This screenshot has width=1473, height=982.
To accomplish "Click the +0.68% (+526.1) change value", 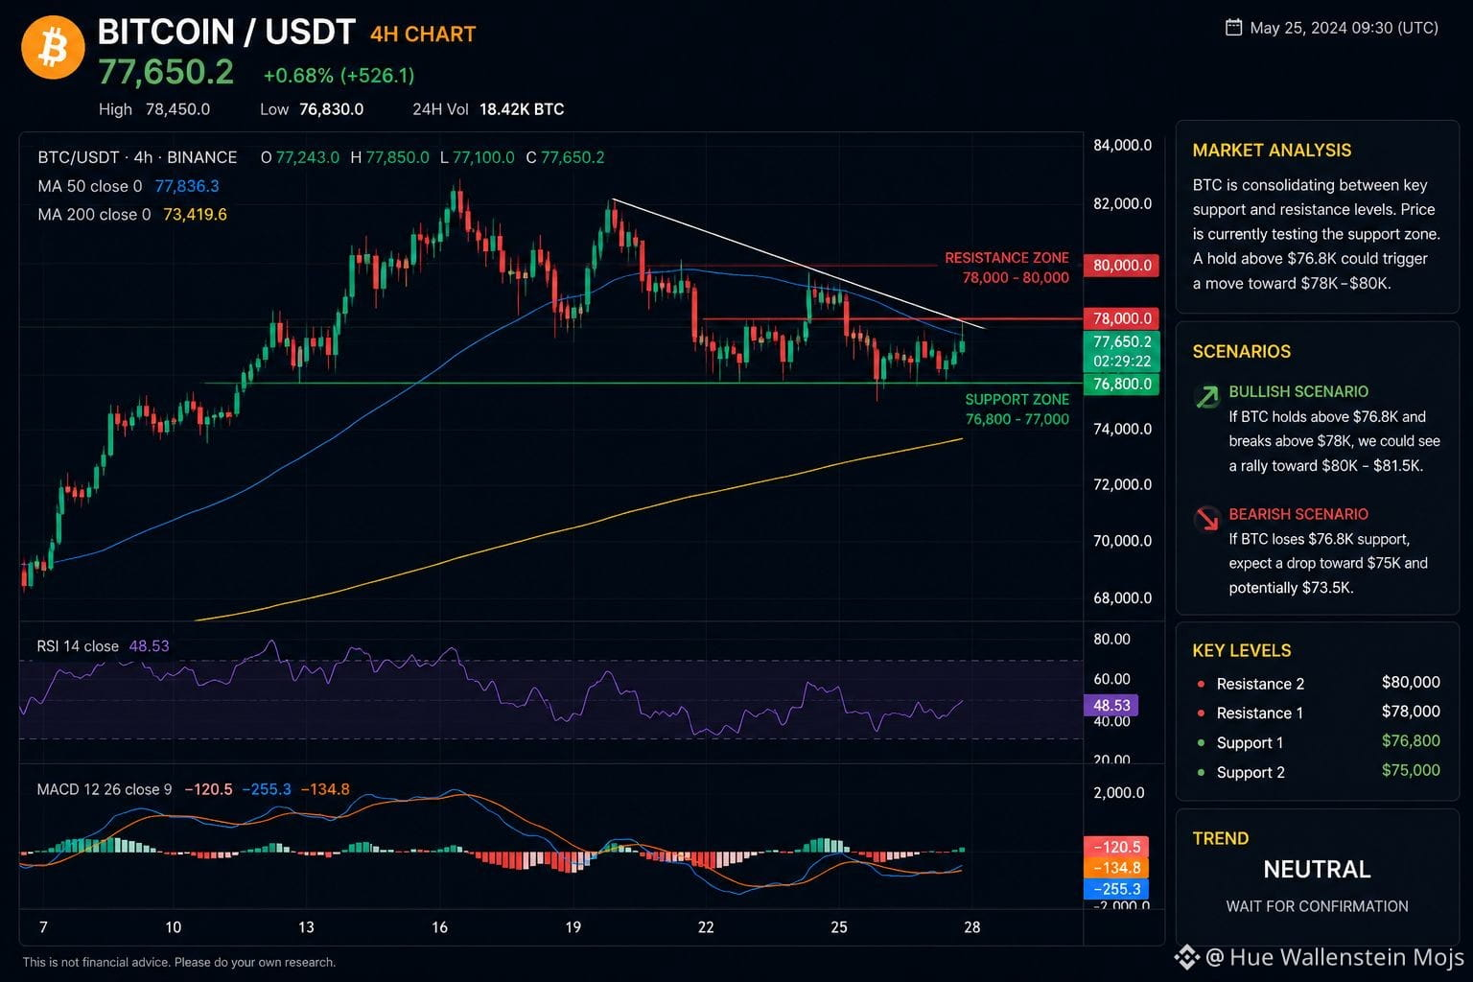I will pos(339,75).
